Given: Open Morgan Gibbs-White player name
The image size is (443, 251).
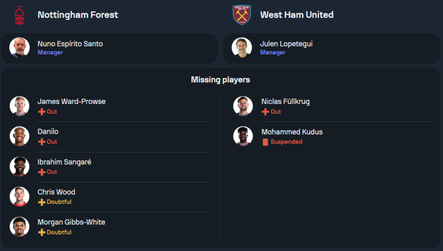Looking at the screenshot, I should point(71,222).
